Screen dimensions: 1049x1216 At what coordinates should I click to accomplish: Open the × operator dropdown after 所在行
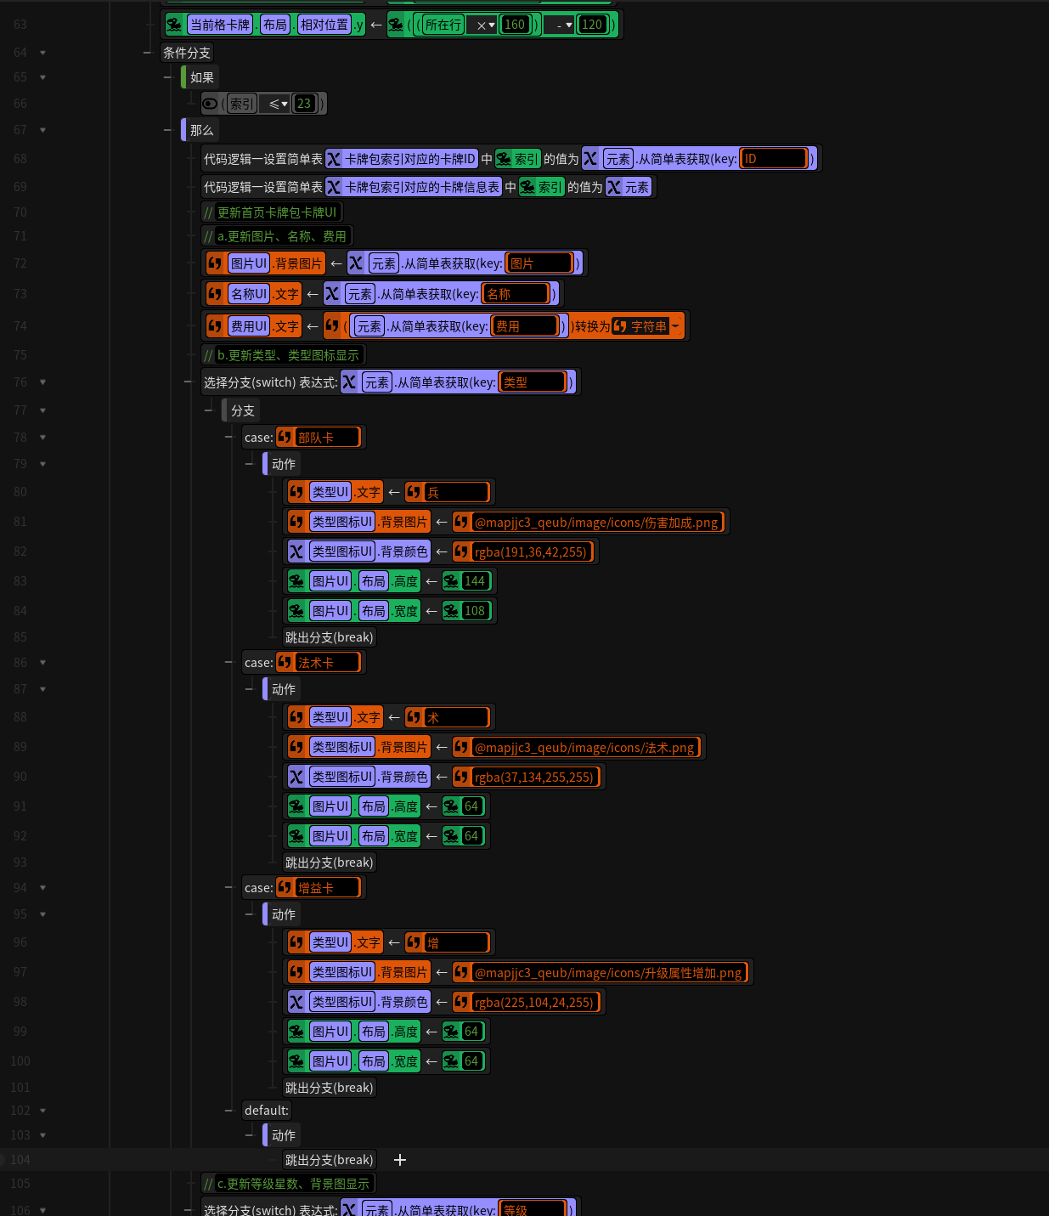pyautogui.click(x=485, y=25)
